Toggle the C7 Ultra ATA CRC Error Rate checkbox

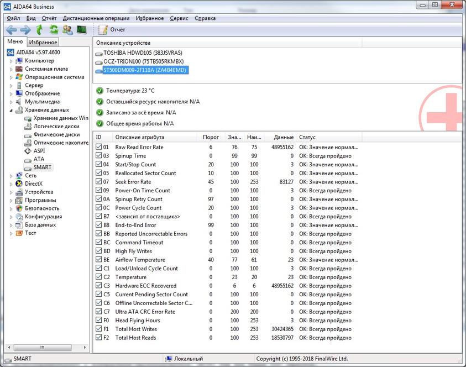click(98, 311)
